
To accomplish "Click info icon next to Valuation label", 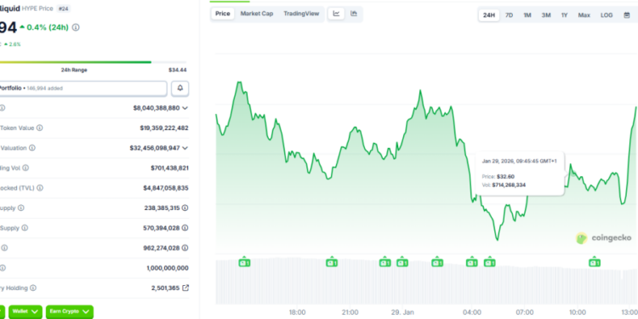I will tap(31, 148).
